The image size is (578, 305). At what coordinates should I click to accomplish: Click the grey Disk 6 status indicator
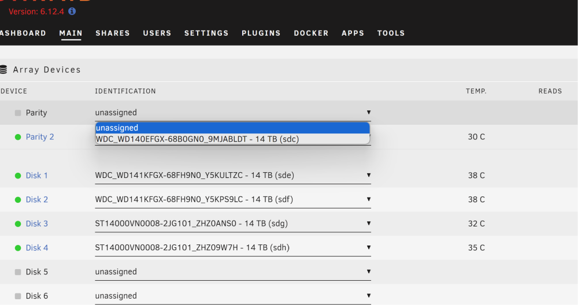point(18,296)
